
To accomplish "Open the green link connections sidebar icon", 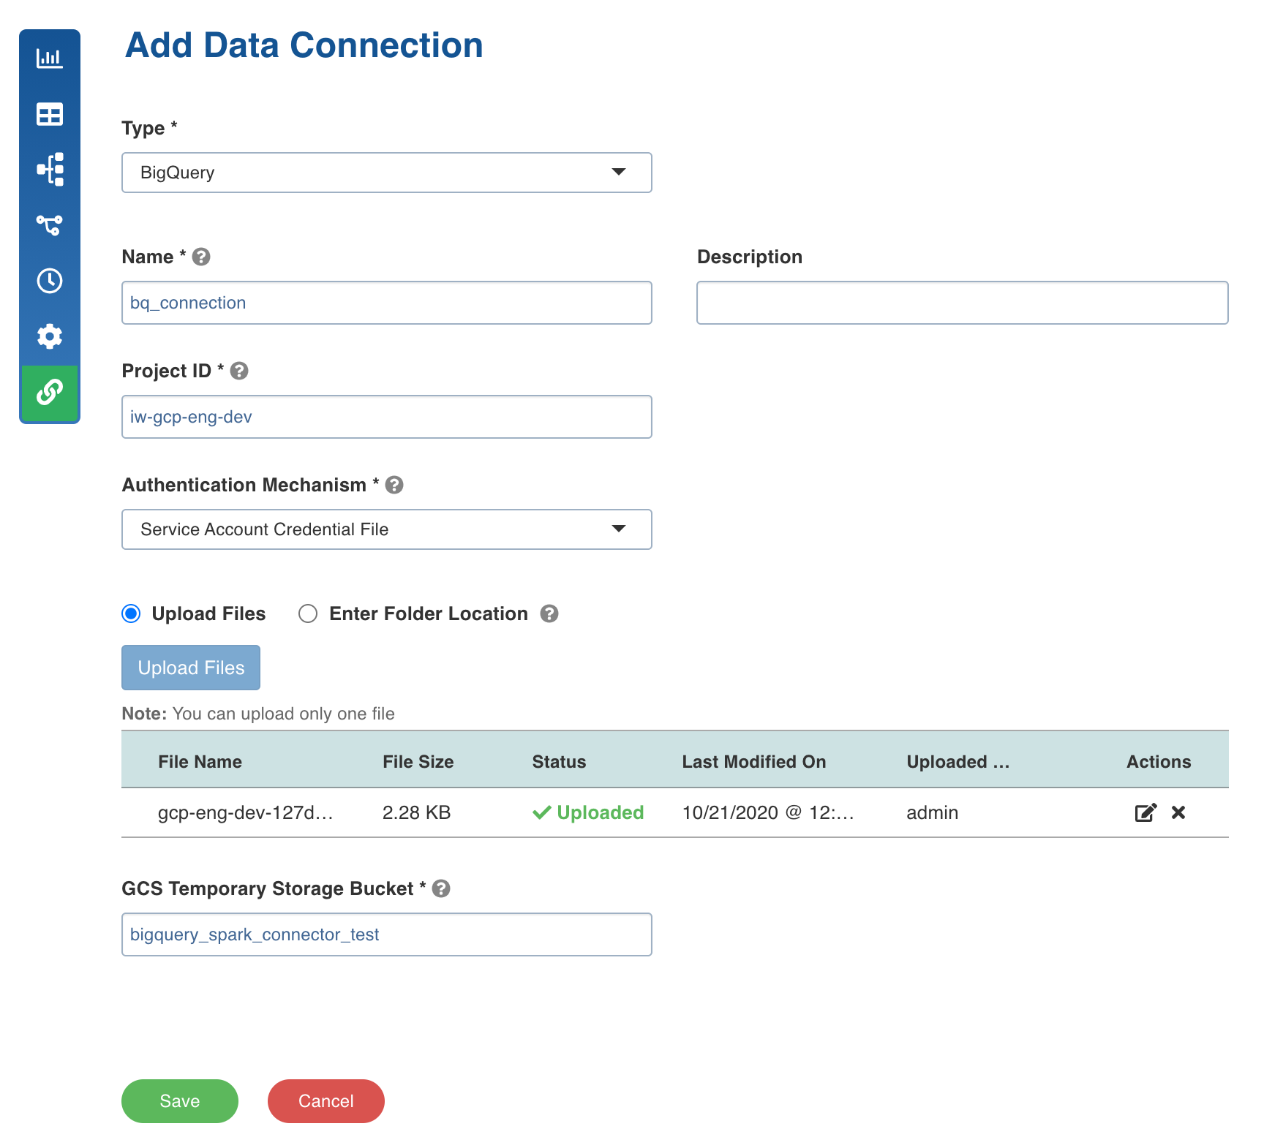I will coord(50,393).
